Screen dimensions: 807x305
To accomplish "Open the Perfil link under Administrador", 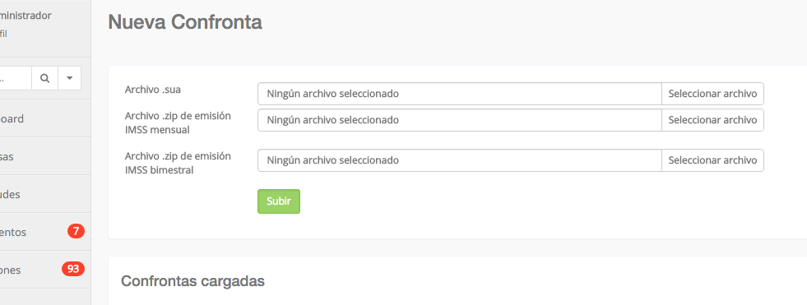I will [3, 34].
